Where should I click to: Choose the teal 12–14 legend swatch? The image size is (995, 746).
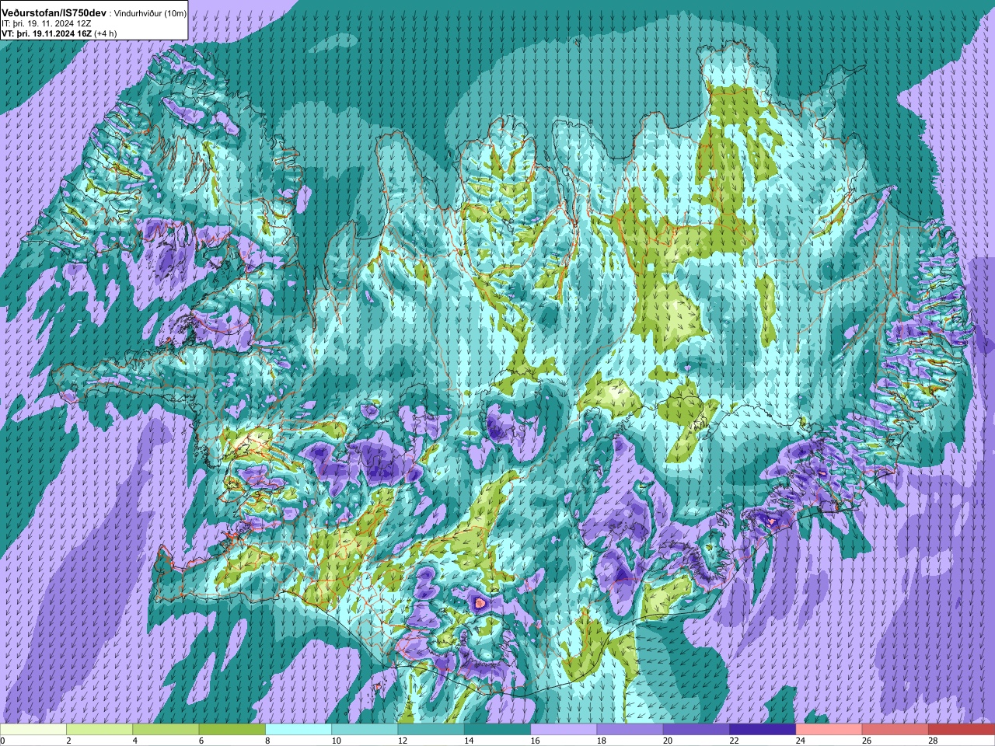431,730
